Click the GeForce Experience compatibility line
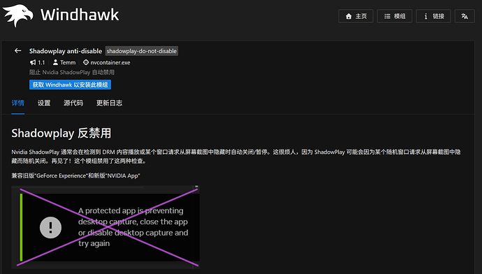The height and width of the screenshot is (274, 482). pyautogui.click(x=75, y=175)
